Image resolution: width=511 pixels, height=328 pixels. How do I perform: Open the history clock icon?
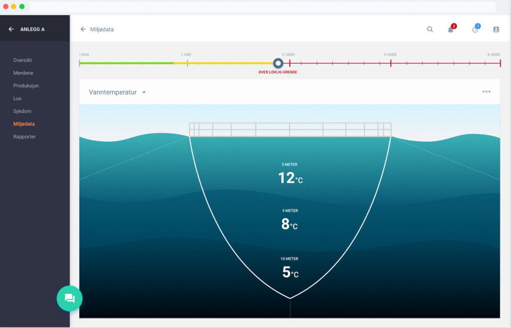tap(475, 29)
